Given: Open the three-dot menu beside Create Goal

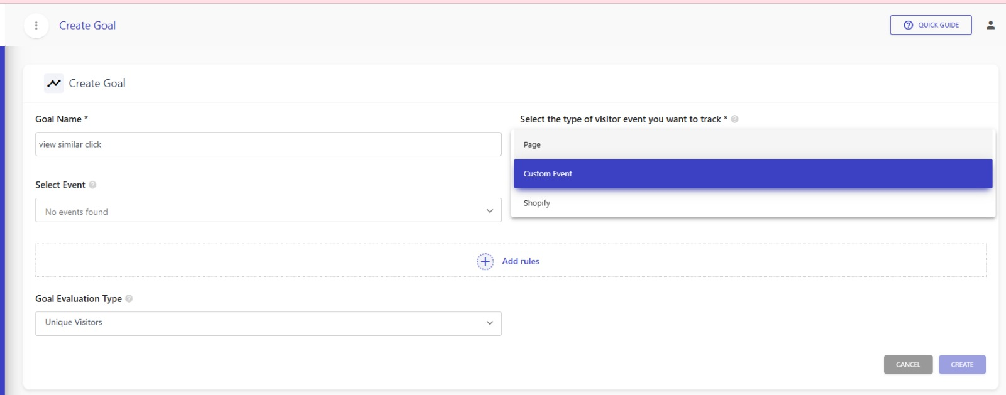Looking at the screenshot, I should (x=36, y=26).
